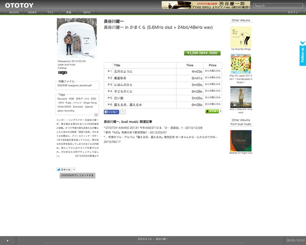Click the Search input field

(279, 6)
